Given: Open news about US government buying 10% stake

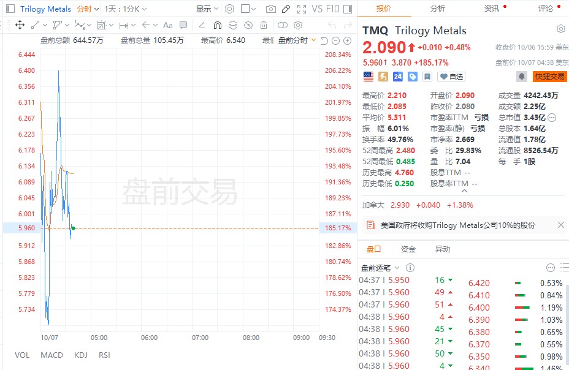Looking at the screenshot, I should 457,225.
